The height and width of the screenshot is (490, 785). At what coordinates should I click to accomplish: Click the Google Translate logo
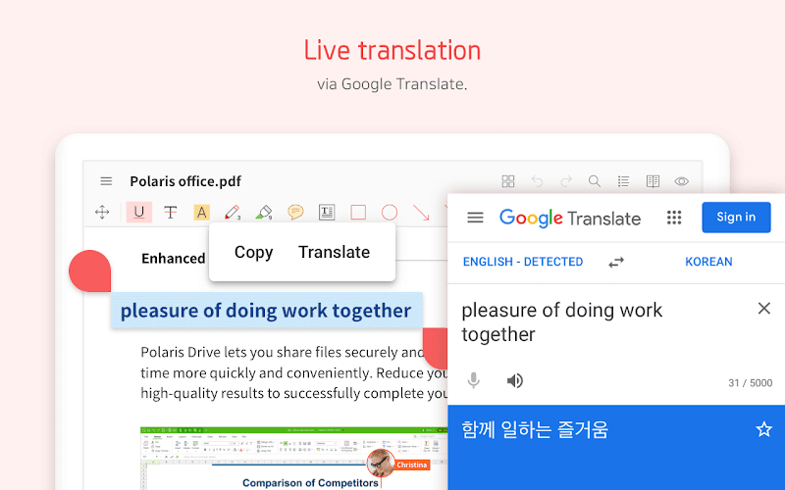click(x=570, y=218)
